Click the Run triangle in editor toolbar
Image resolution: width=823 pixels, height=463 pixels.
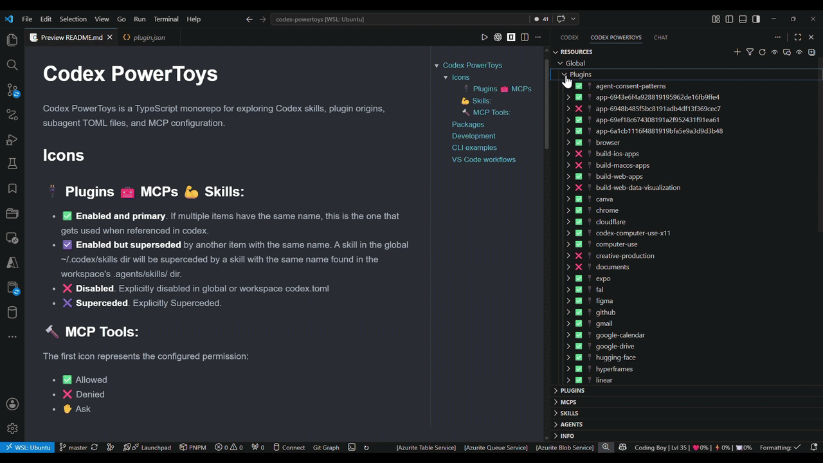[485, 37]
